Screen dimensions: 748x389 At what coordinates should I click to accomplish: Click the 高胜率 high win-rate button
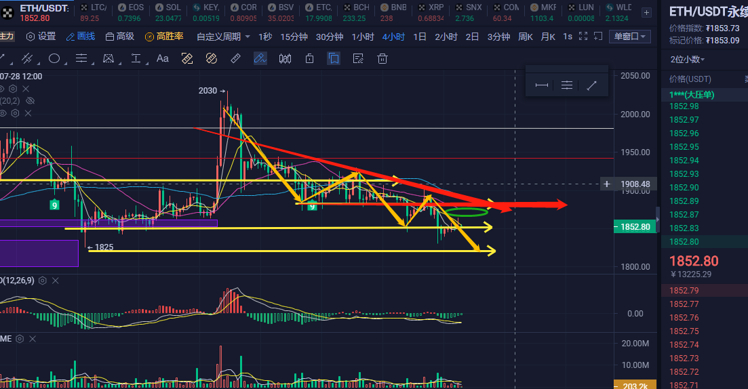pos(164,36)
